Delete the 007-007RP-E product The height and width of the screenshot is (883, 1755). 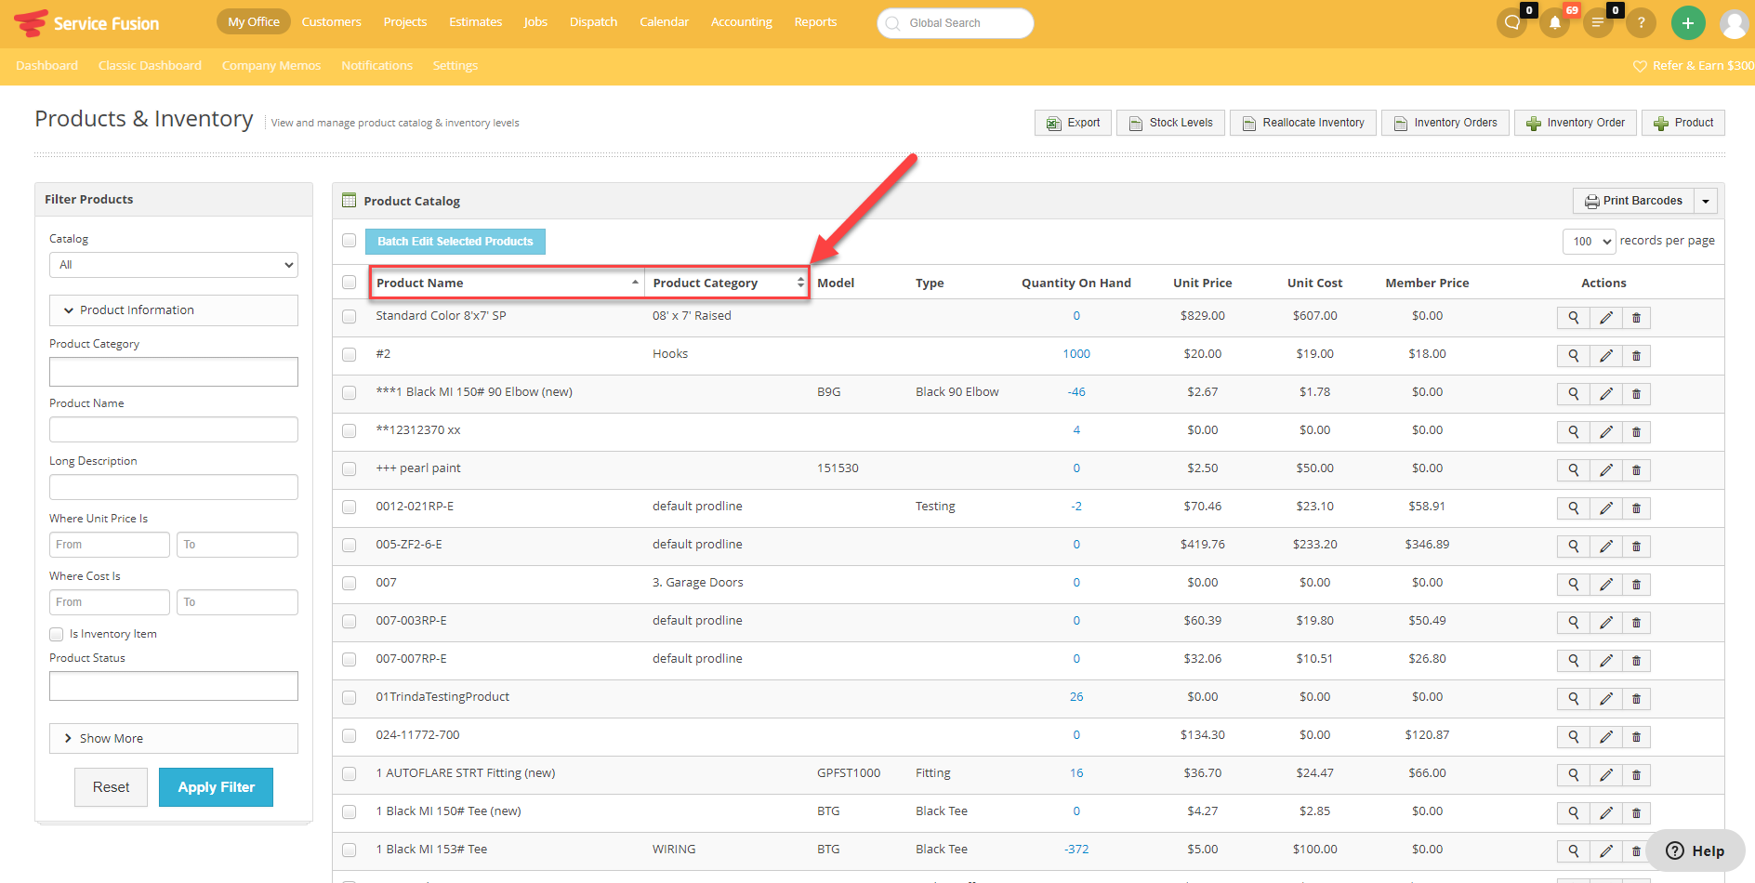tap(1636, 661)
